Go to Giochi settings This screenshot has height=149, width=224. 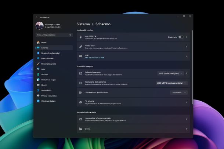pyautogui.click(x=44, y=85)
